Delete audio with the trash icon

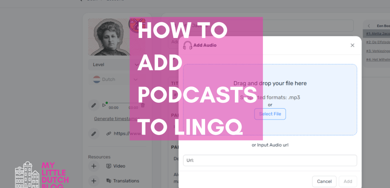point(143,105)
